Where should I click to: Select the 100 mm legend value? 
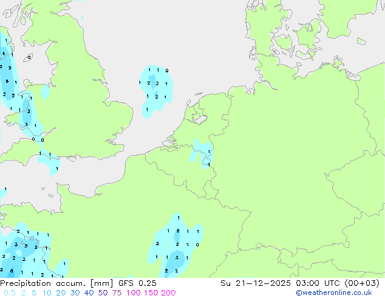[x=134, y=293]
